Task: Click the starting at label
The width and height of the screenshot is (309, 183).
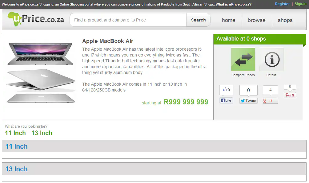Action: 151,103
